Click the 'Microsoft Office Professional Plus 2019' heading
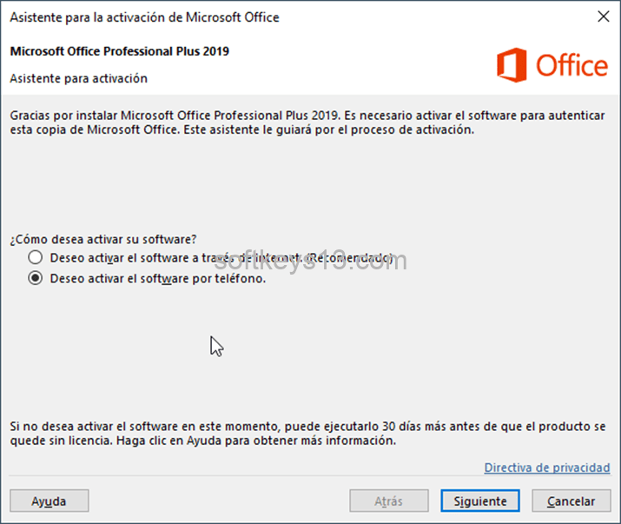This screenshot has height=524, width=621. click(x=120, y=51)
